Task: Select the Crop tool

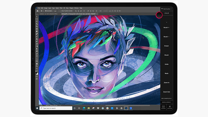Action: tap(37, 26)
